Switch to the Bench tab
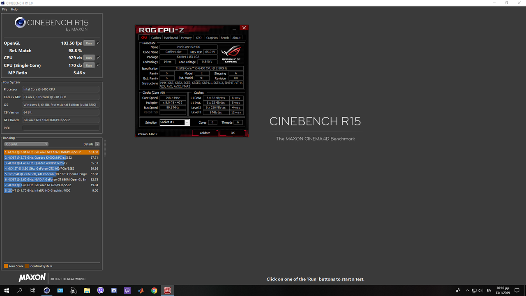This screenshot has width=526, height=296. click(x=225, y=38)
